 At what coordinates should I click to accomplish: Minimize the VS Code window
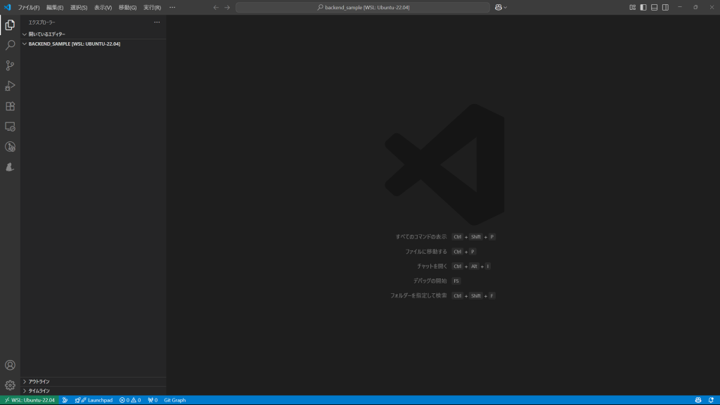coord(680,7)
